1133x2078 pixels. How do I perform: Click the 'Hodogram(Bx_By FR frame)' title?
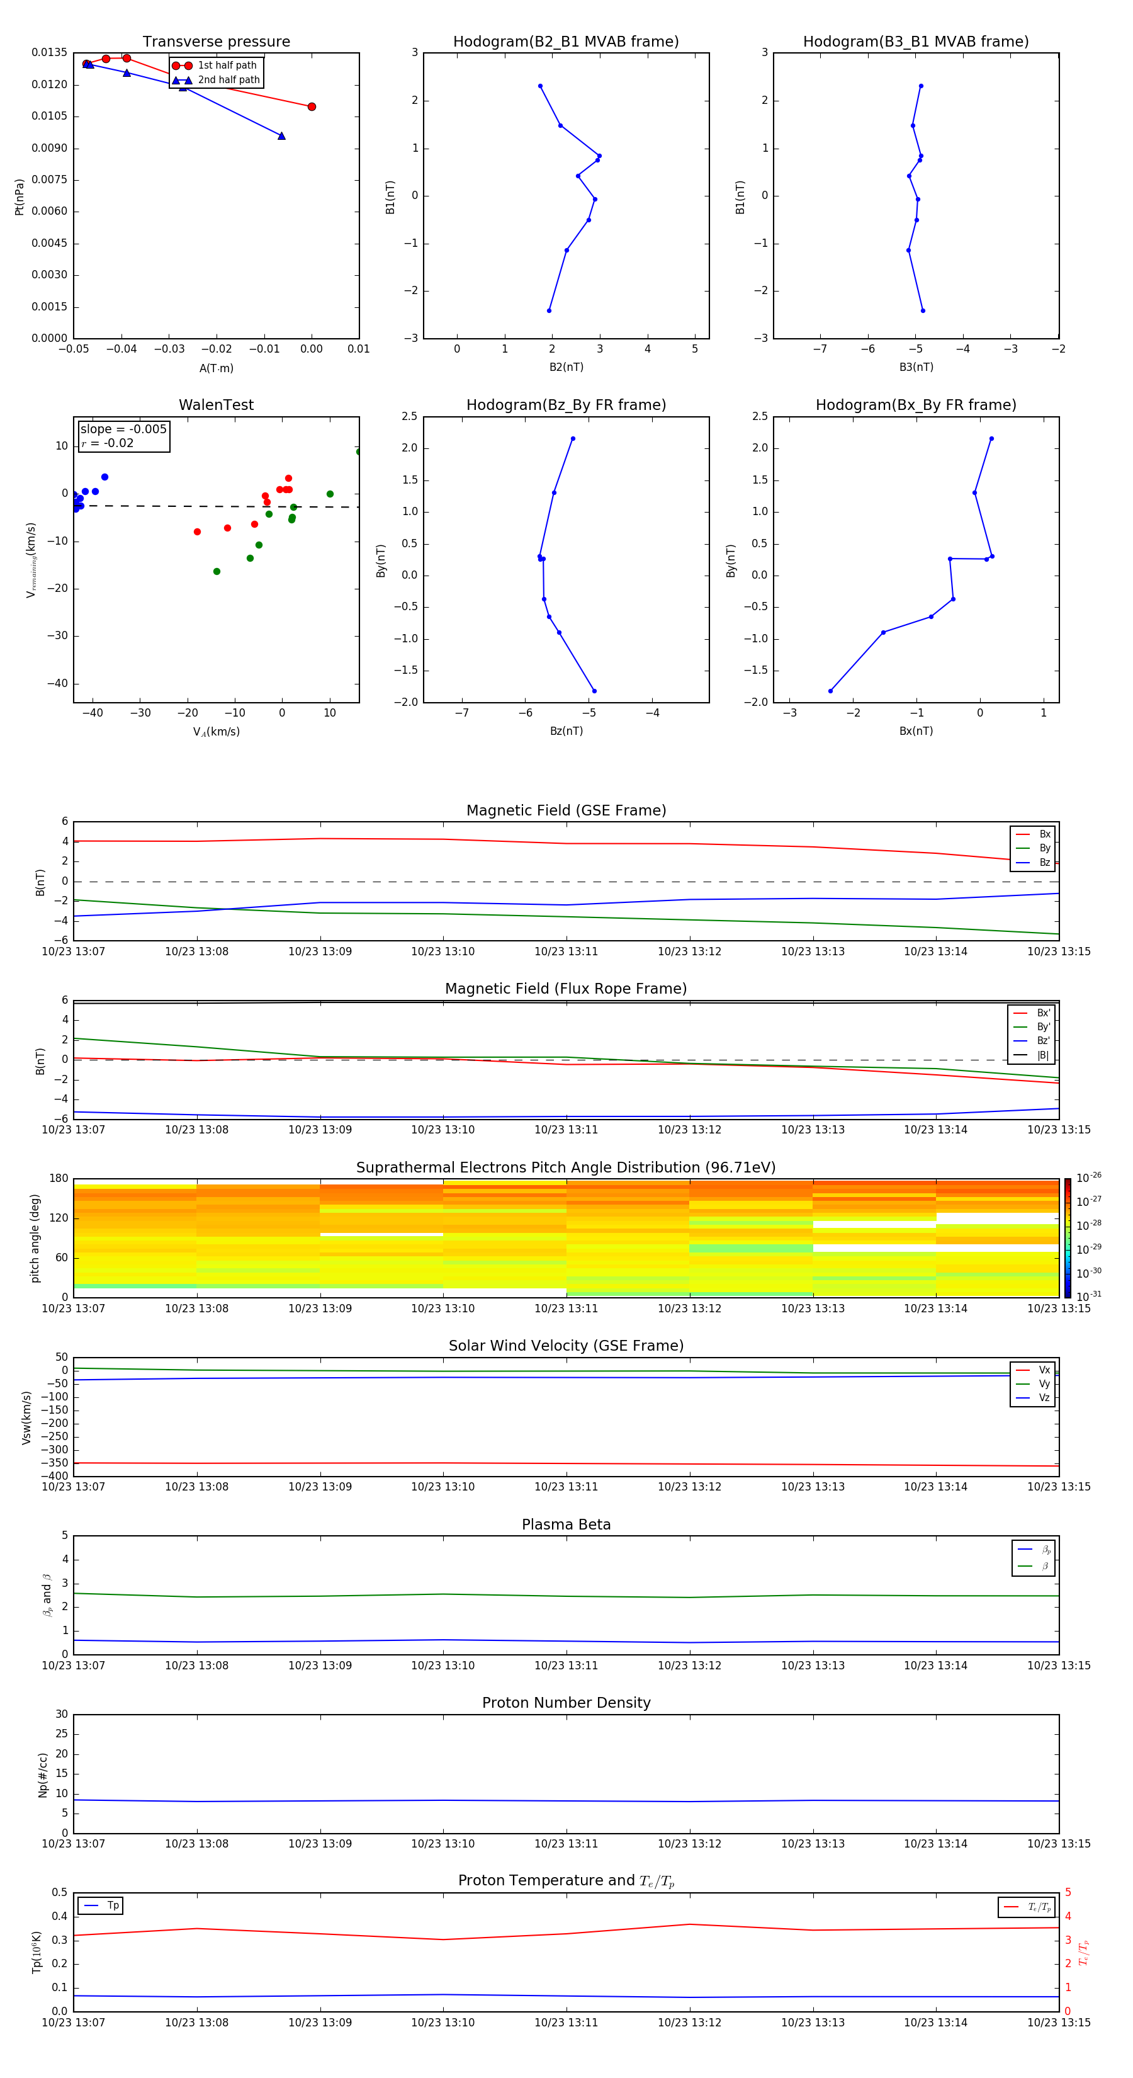point(916,405)
